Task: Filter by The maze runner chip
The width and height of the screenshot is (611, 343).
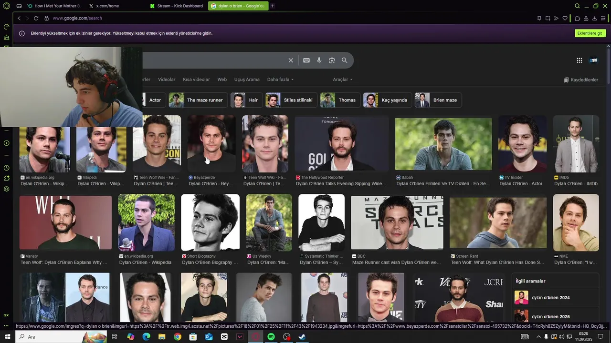Action: 198,100
